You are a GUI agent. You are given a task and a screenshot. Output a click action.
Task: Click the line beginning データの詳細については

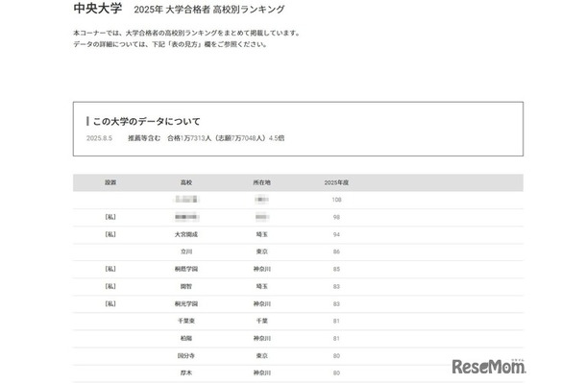[x=170, y=44]
